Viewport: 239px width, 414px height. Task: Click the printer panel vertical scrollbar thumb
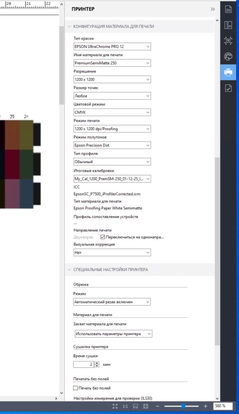click(217, 251)
